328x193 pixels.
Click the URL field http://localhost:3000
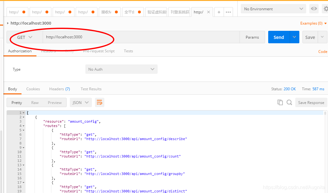coord(141,37)
